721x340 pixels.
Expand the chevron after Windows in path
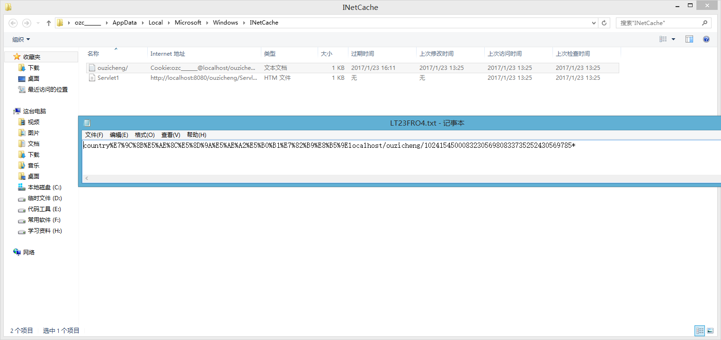[244, 23]
